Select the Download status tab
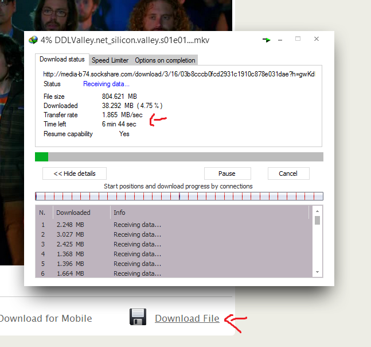This screenshot has height=347, width=371. [x=62, y=60]
